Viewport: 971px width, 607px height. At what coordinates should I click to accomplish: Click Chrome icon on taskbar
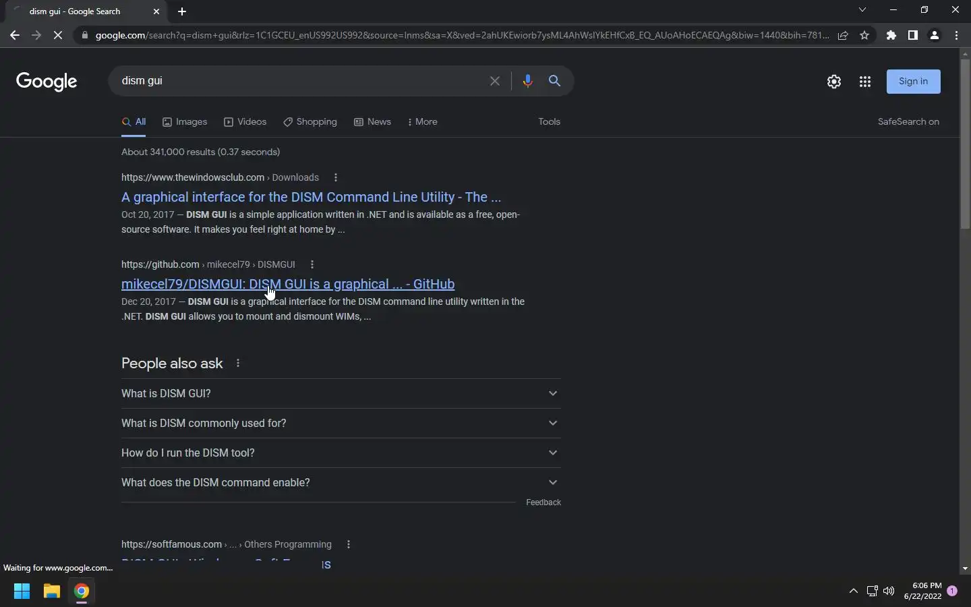pyautogui.click(x=82, y=591)
